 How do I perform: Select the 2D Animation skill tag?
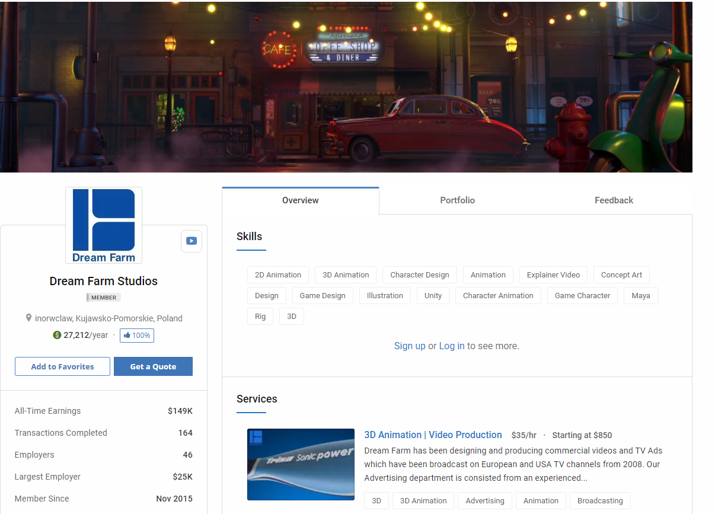coord(277,274)
